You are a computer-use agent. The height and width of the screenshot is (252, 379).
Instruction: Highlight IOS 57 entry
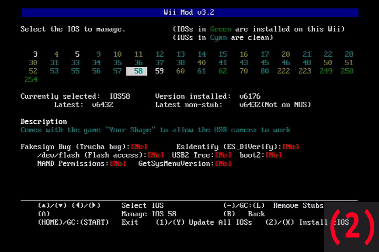click(117, 71)
